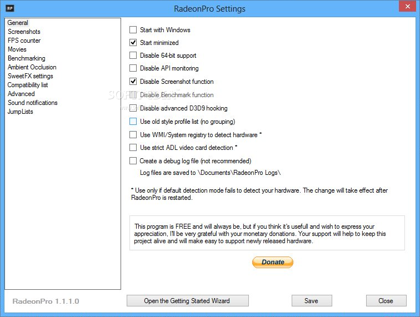This screenshot has height=317, width=420.
Task: Click the RadeonPro Settings title text
Action: pos(209,8)
